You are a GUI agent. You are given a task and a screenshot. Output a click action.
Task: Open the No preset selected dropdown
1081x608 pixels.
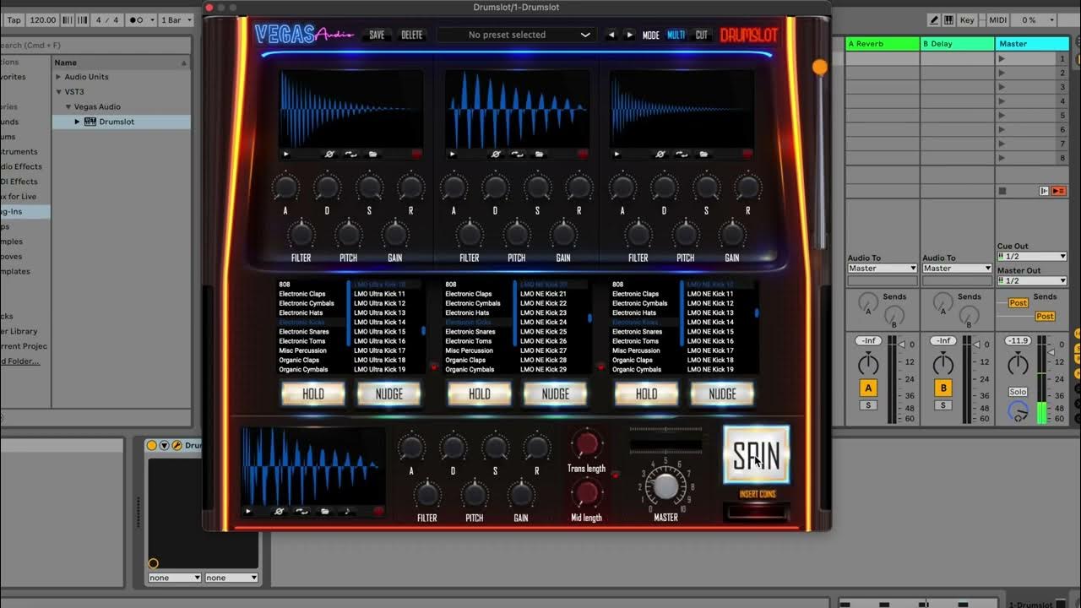(516, 35)
